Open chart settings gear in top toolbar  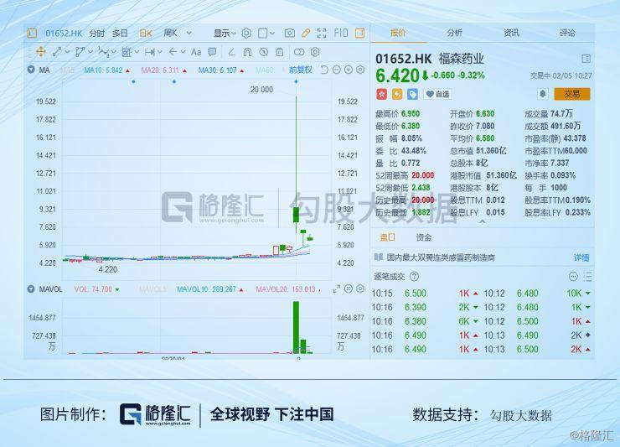pos(246,33)
